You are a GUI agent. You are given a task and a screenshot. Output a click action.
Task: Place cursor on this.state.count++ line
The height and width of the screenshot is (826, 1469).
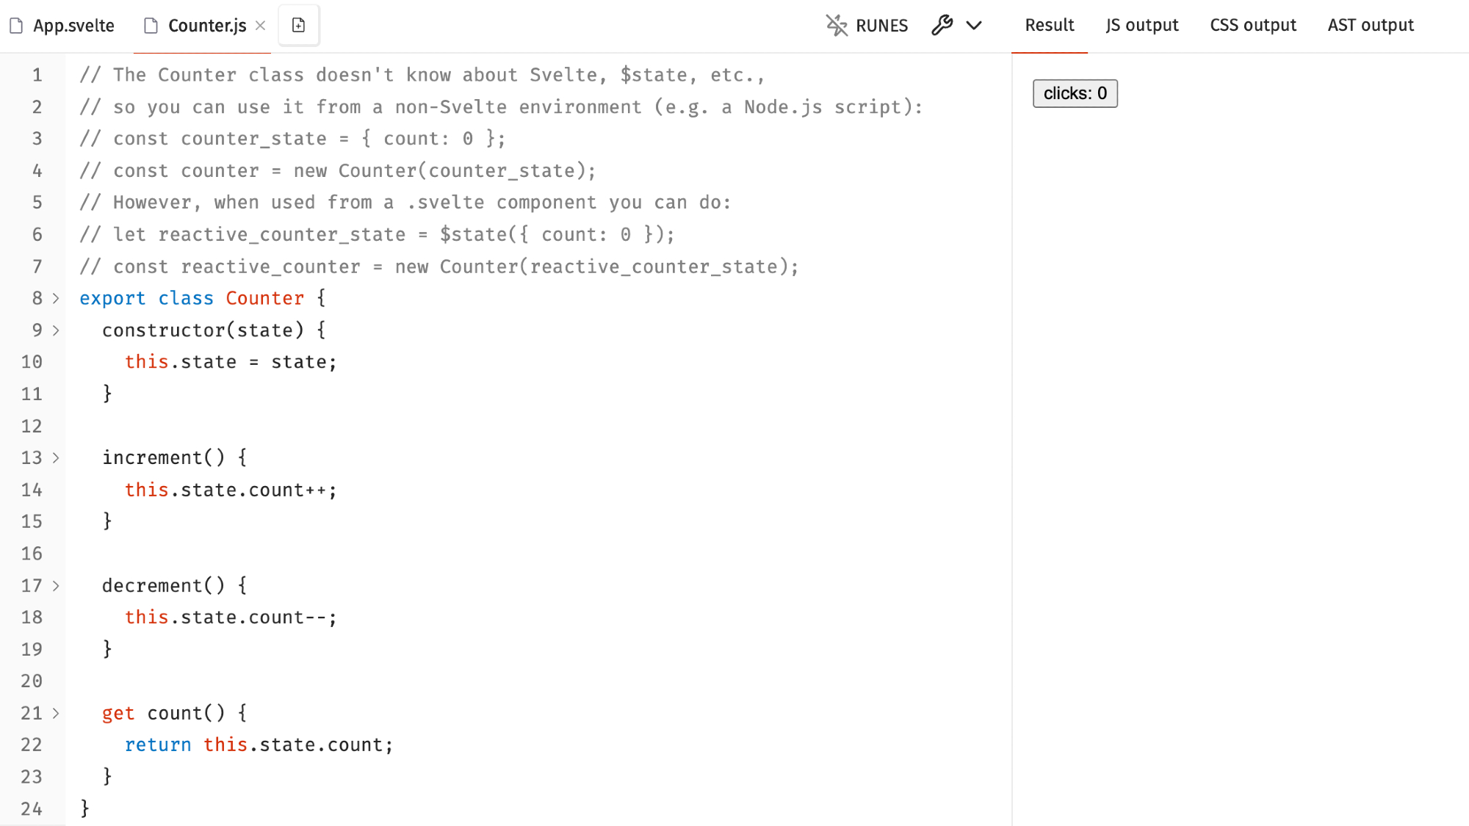coord(231,490)
